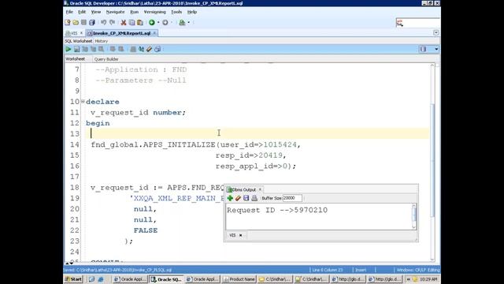This screenshot has width=504, height=284.
Task: Select the Invoke_CP_XMLReportL.sql editor tab
Action: point(121,33)
